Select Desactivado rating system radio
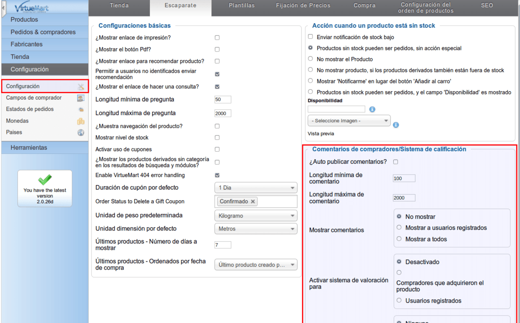Image resolution: width=520 pixels, height=323 pixels. [399, 262]
